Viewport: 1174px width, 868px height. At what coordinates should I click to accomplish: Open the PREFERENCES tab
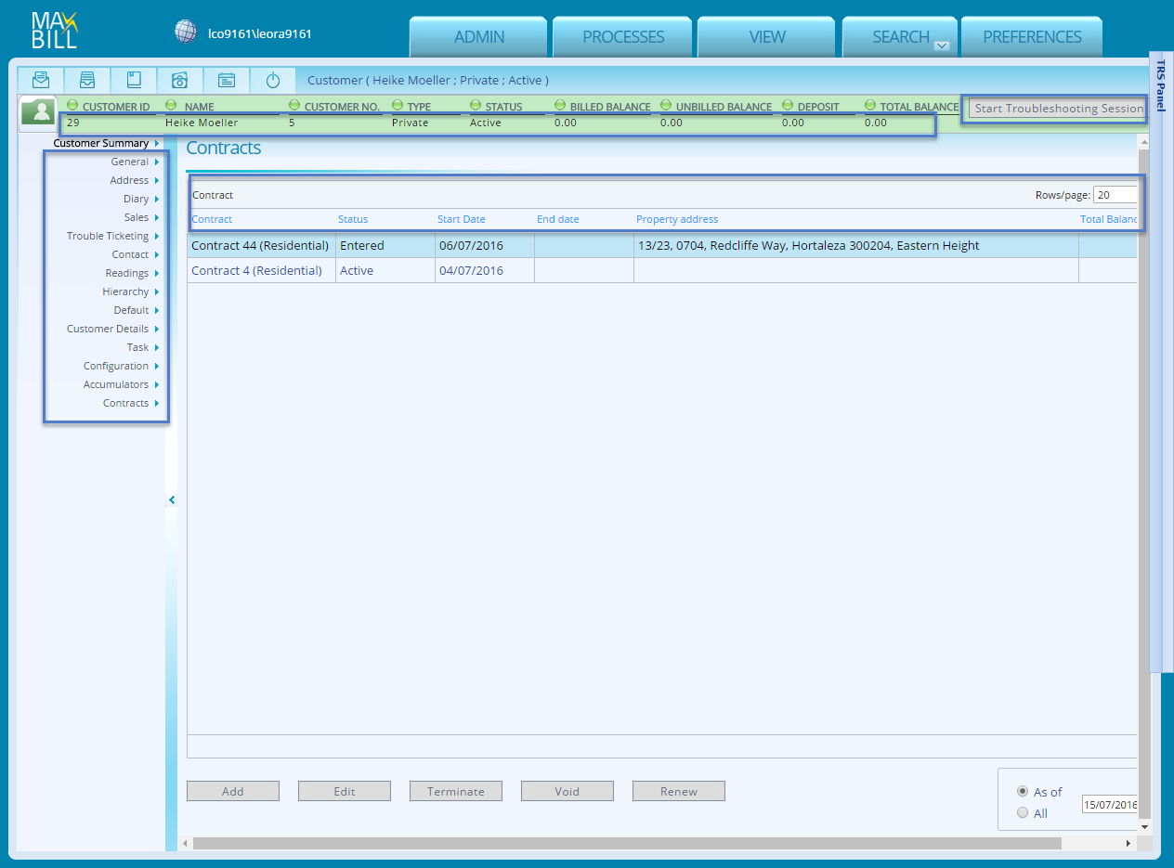point(1032,37)
